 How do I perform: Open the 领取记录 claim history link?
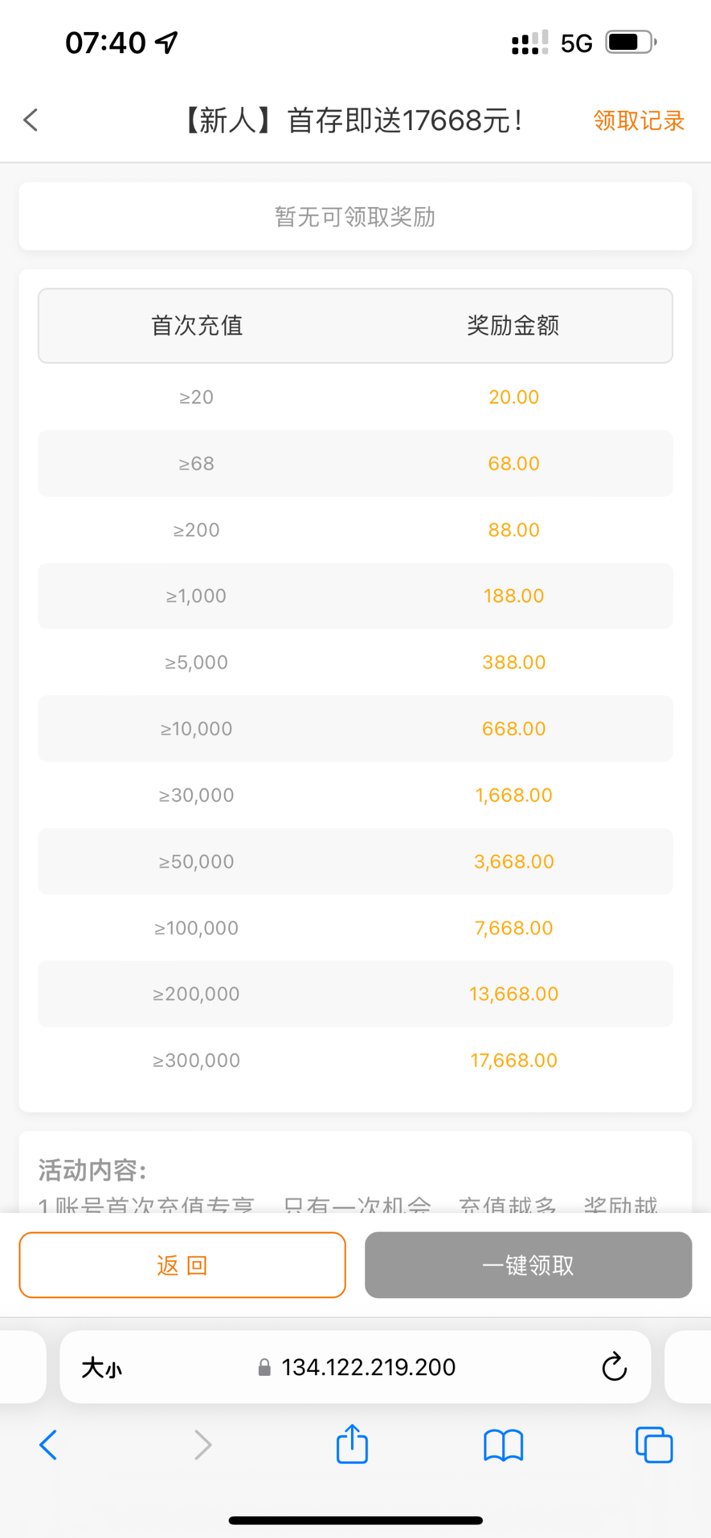639,120
